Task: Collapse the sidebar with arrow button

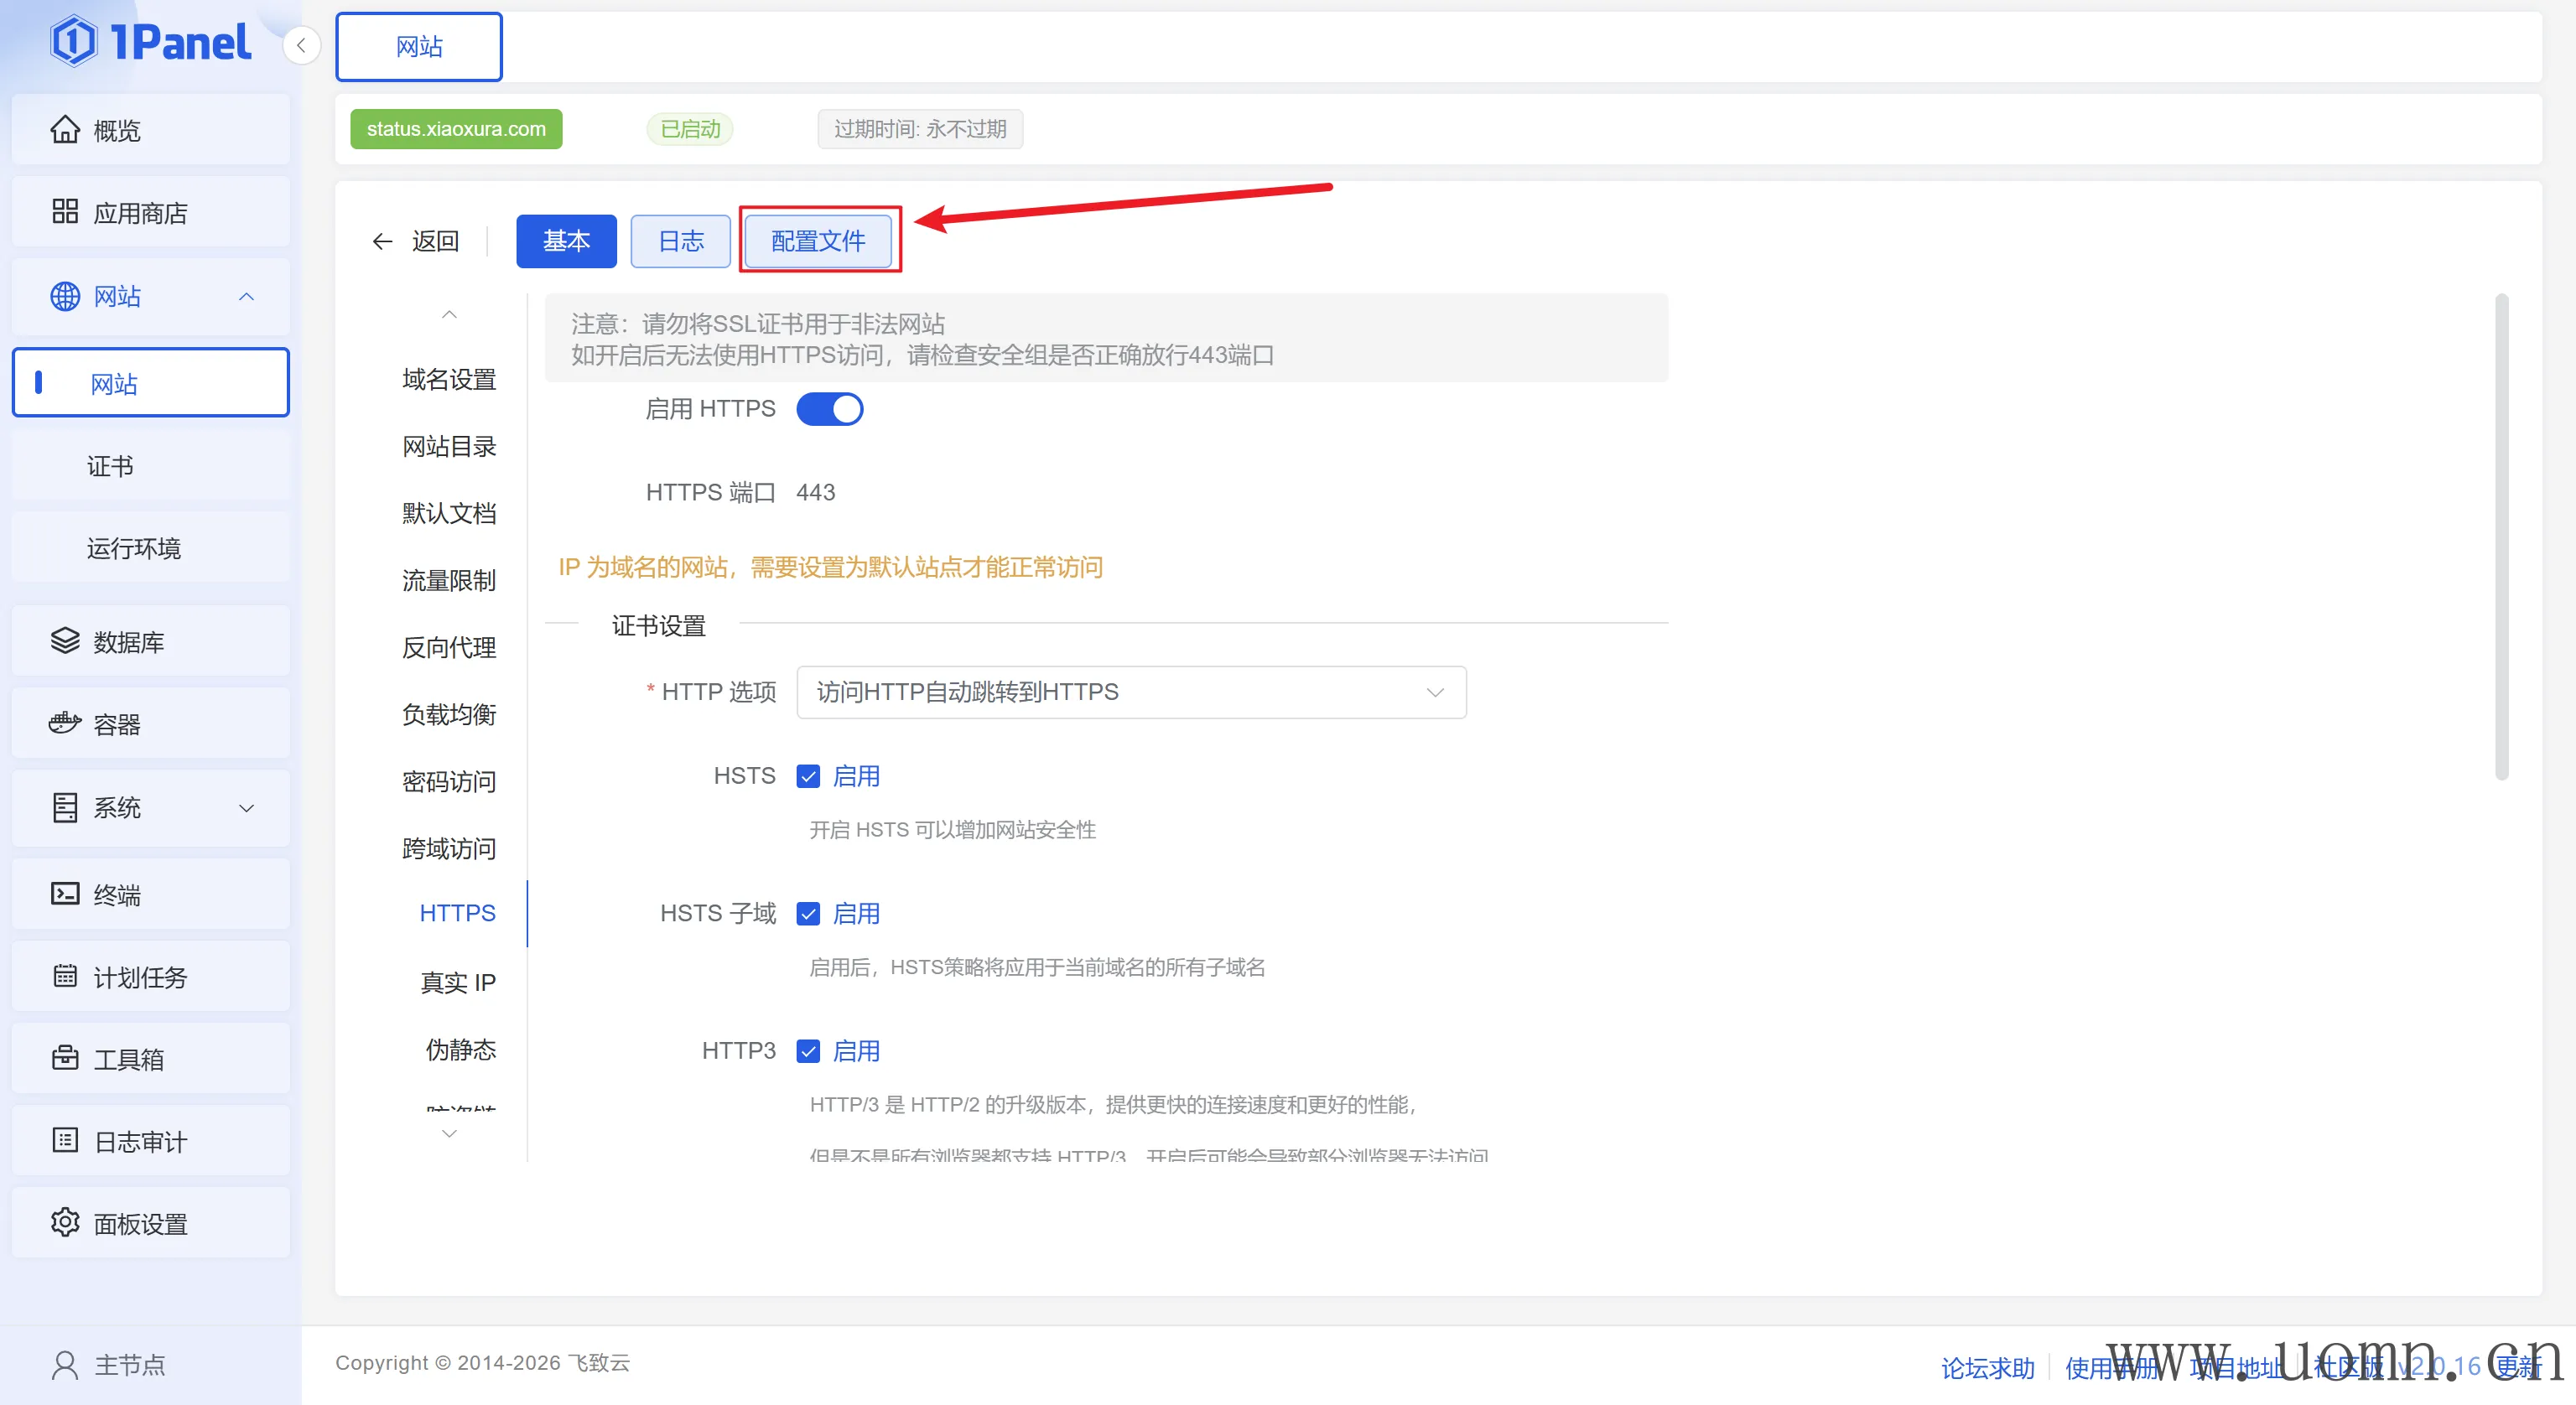Action: 300,45
